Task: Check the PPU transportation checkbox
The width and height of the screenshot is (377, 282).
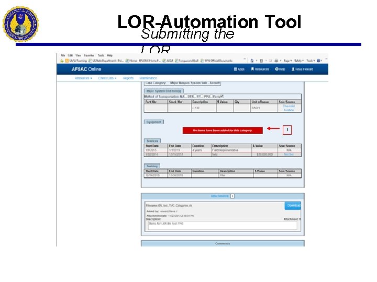Action: coord(211,96)
